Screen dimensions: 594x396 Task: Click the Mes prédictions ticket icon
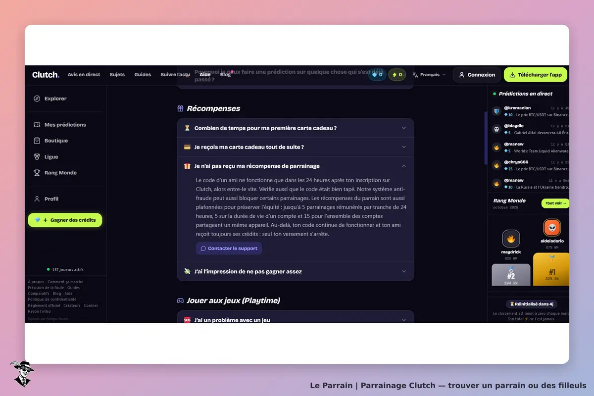pyautogui.click(x=37, y=125)
